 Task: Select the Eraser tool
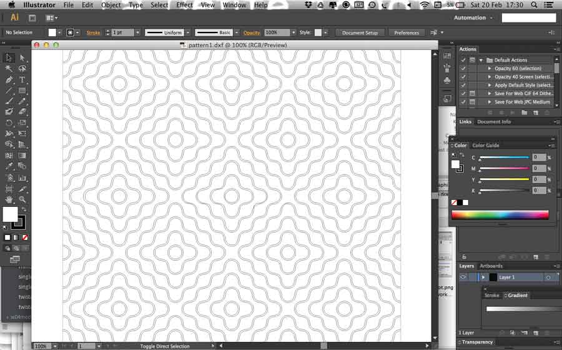point(22,112)
